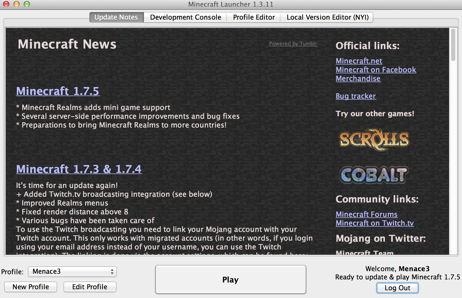
Task: Open the Merchandise link
Action: point(358,79)
